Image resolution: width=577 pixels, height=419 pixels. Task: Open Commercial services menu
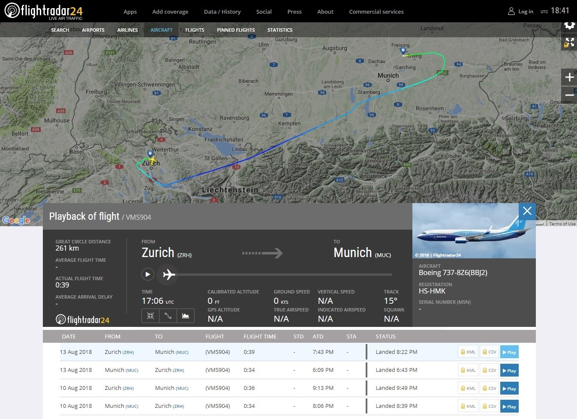376,12
